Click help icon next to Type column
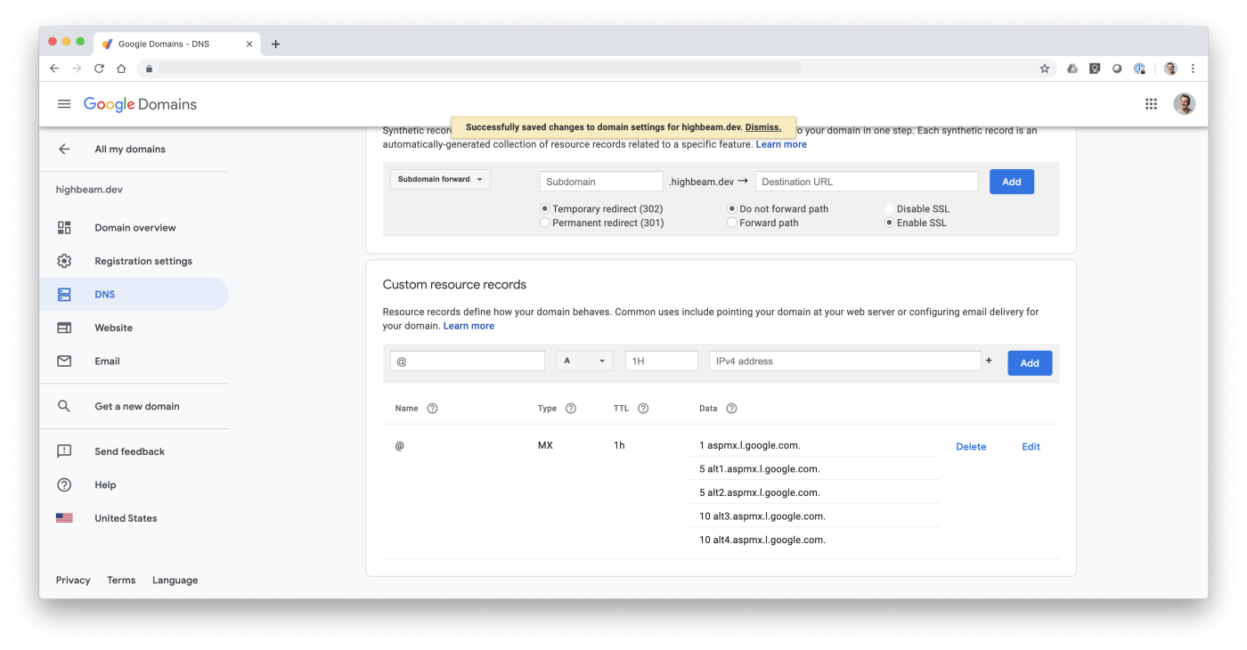 click(x=571, y=409)
